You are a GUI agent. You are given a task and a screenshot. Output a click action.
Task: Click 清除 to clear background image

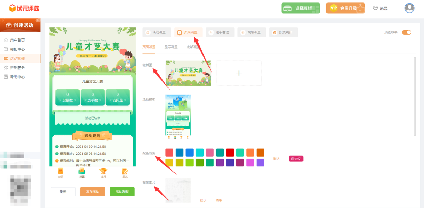point(219,200)
